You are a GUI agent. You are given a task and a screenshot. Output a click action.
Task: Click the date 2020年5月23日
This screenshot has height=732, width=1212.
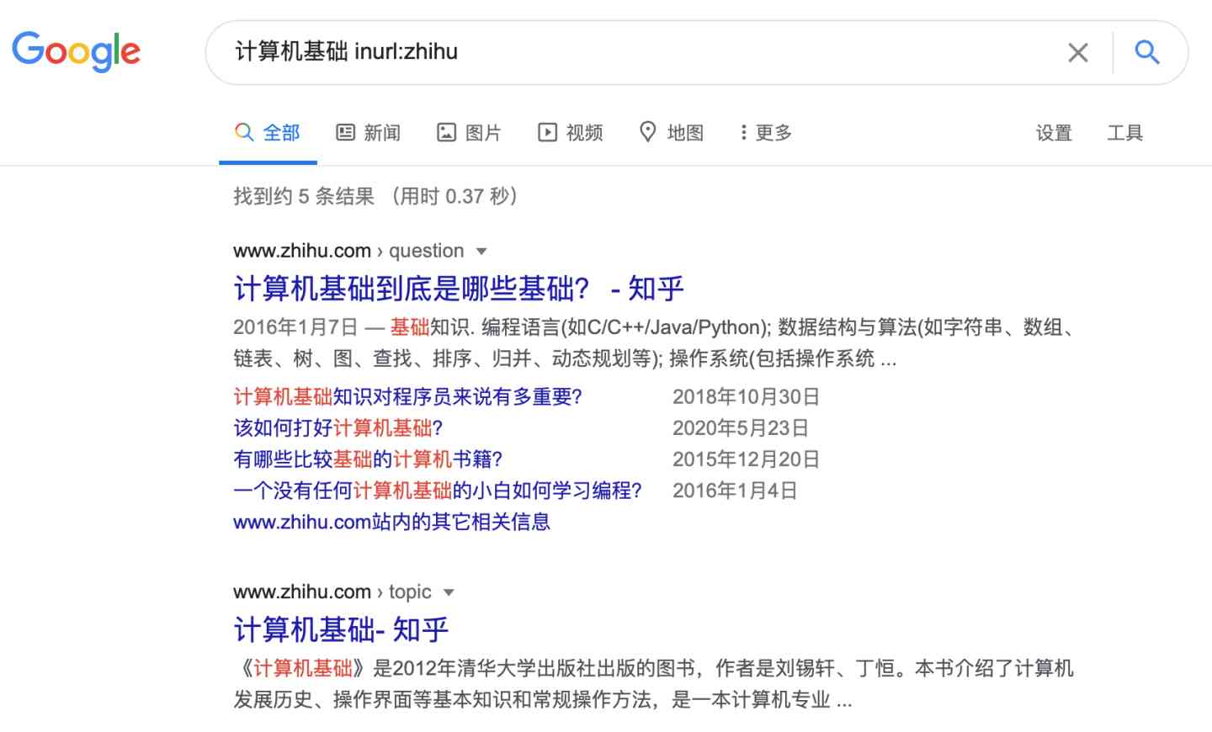tap(741, 427)
